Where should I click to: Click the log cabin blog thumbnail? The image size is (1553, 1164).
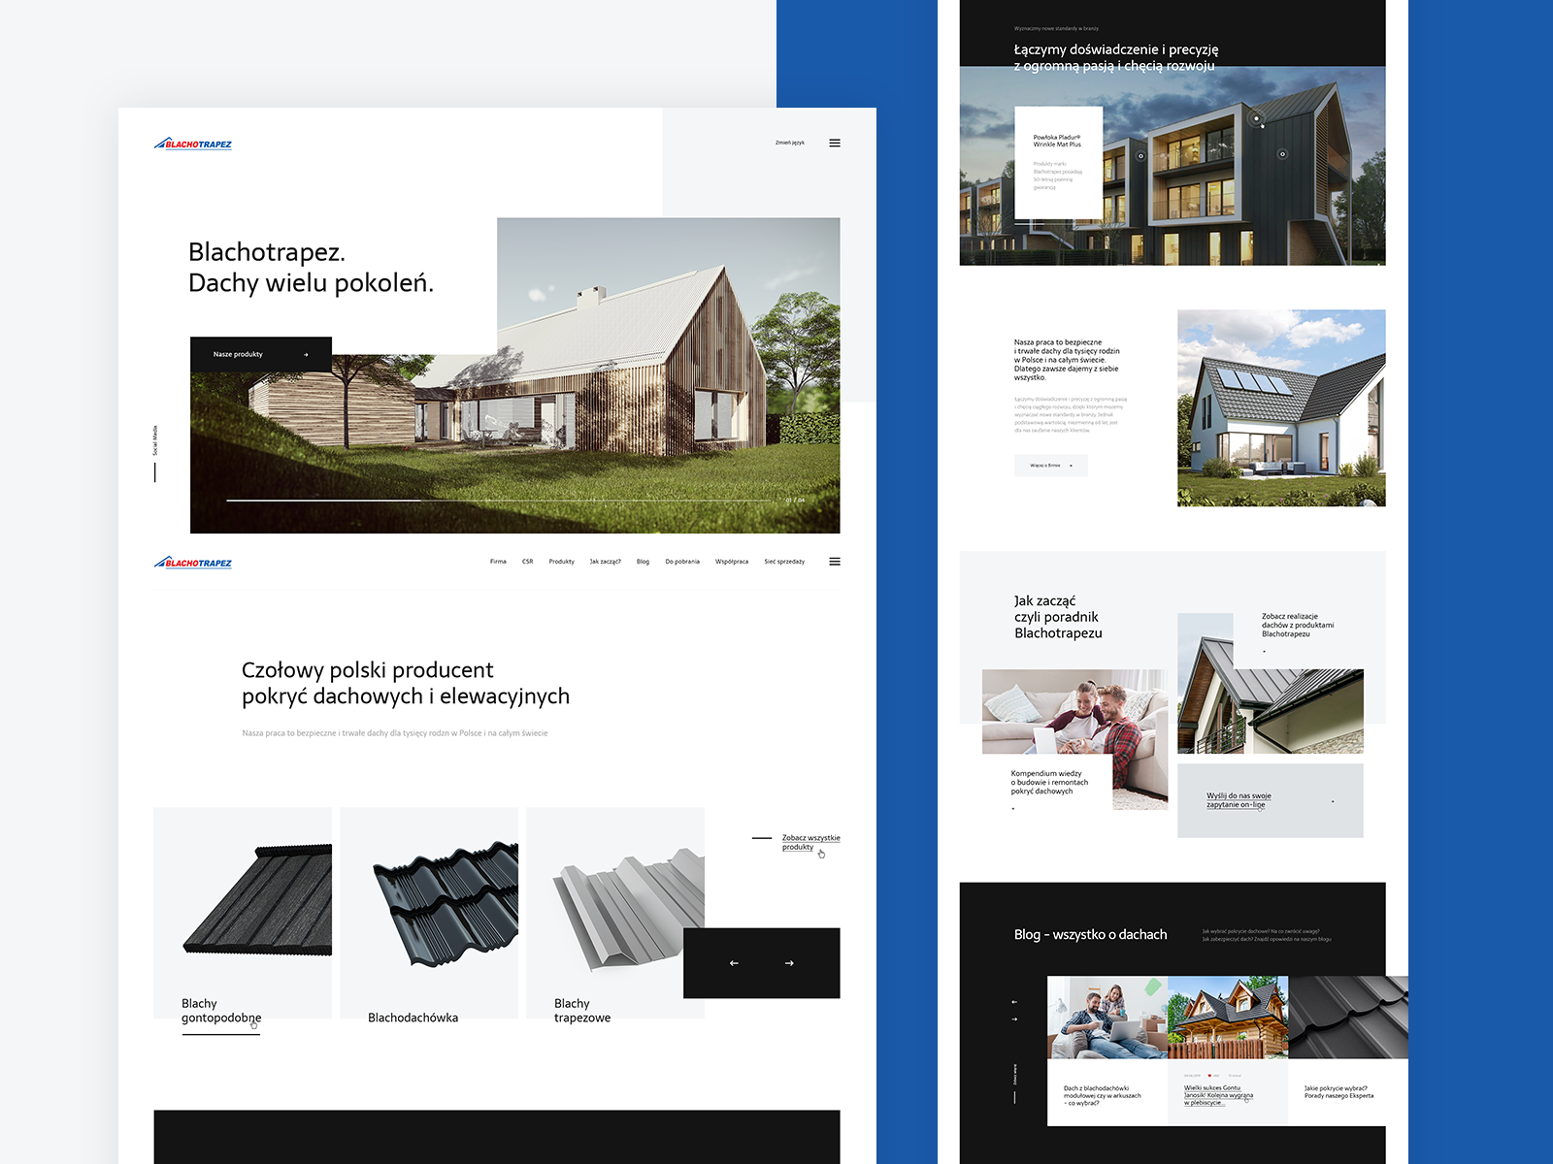pyautogui.click(x=1228, y=1018)
